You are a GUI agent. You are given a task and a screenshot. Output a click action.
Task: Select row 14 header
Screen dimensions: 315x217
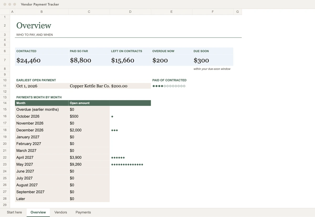5,103
